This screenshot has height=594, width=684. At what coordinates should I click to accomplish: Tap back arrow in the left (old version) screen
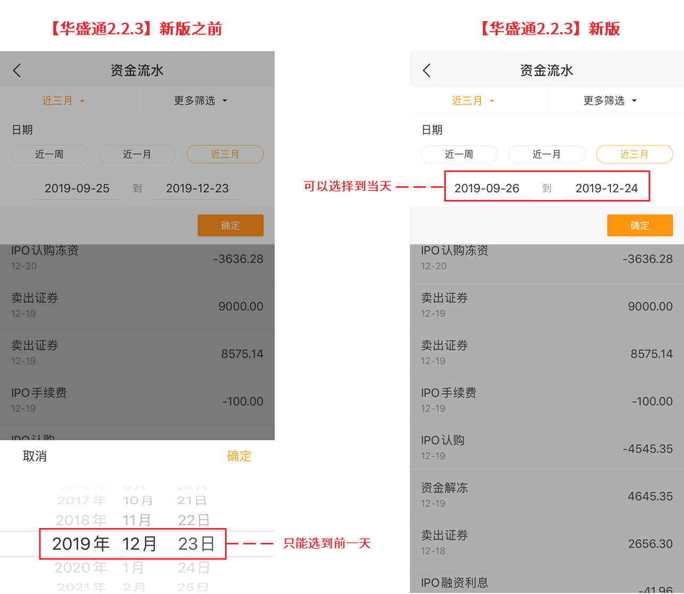(17, 70)
